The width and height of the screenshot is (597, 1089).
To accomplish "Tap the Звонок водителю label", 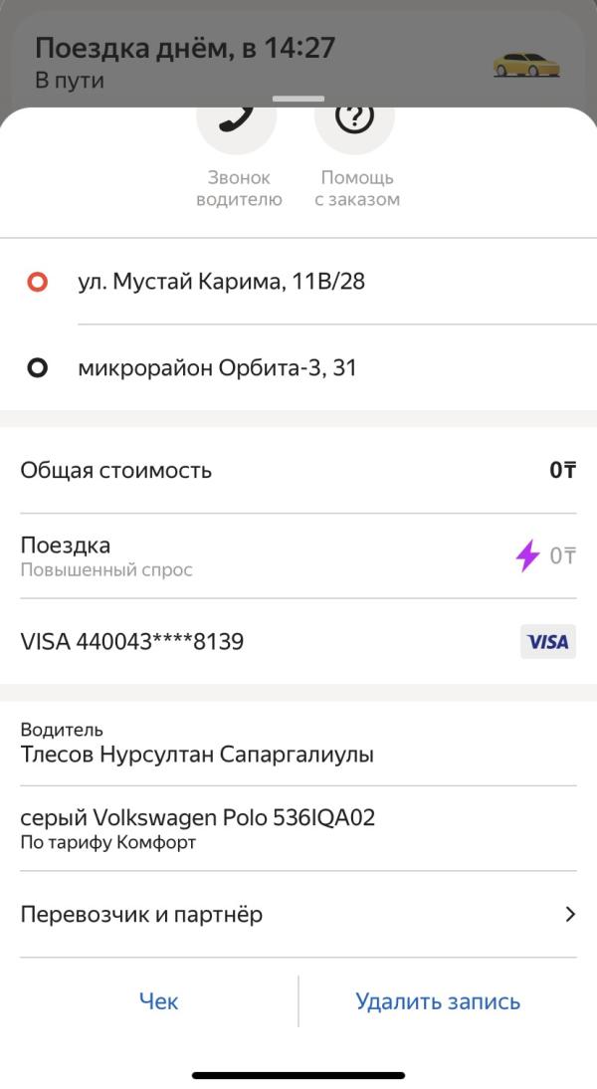I will (x=239, y=188).
